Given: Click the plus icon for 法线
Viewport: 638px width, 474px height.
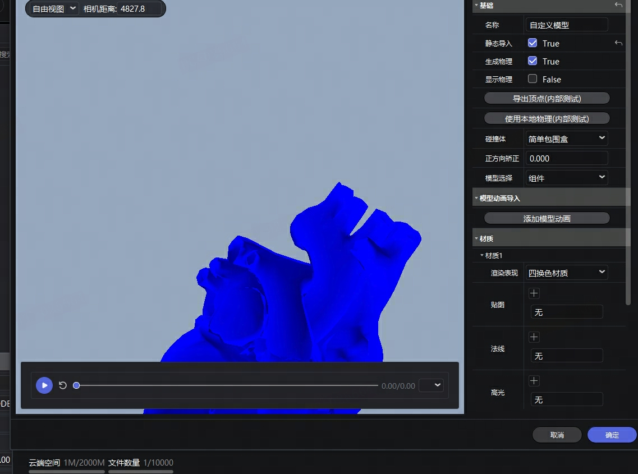Looking at the screenshot, I should click(x=534, y=337).
